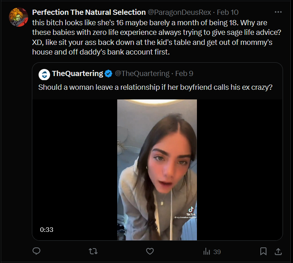The width and height of the screenshot is (293, 263).
Task: Open the three-dot more options menu
Action: [x=278, y=12]
